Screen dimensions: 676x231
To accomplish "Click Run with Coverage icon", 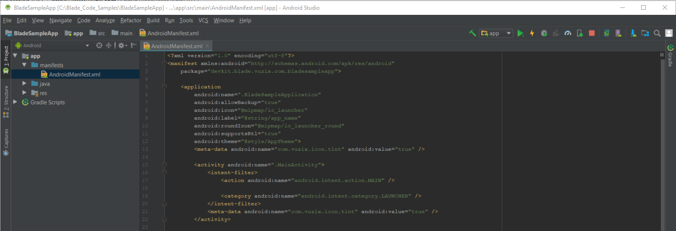I will pyautogui.click(x=556, y=33).
